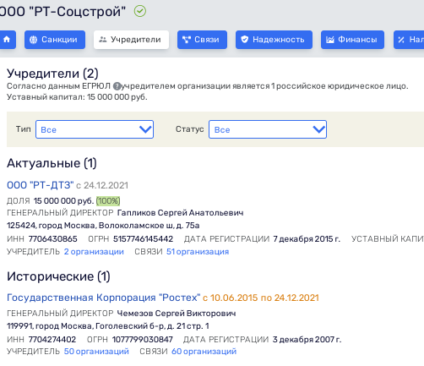Select the Учредители tab

click(x=131, y=40)
